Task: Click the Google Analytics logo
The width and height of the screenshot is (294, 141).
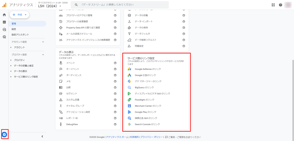Action: click(4, 5)
